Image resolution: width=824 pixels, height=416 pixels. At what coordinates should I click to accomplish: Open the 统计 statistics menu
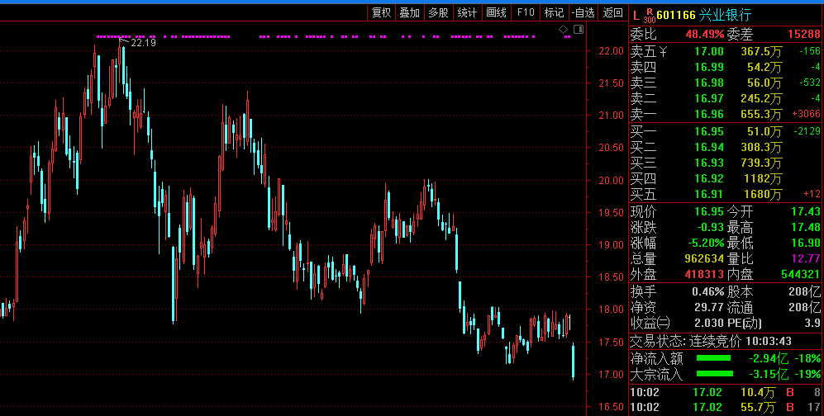[x=467, y=12]
